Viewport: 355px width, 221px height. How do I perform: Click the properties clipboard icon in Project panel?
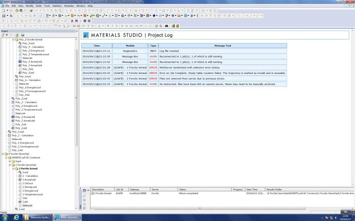point(17,35)
